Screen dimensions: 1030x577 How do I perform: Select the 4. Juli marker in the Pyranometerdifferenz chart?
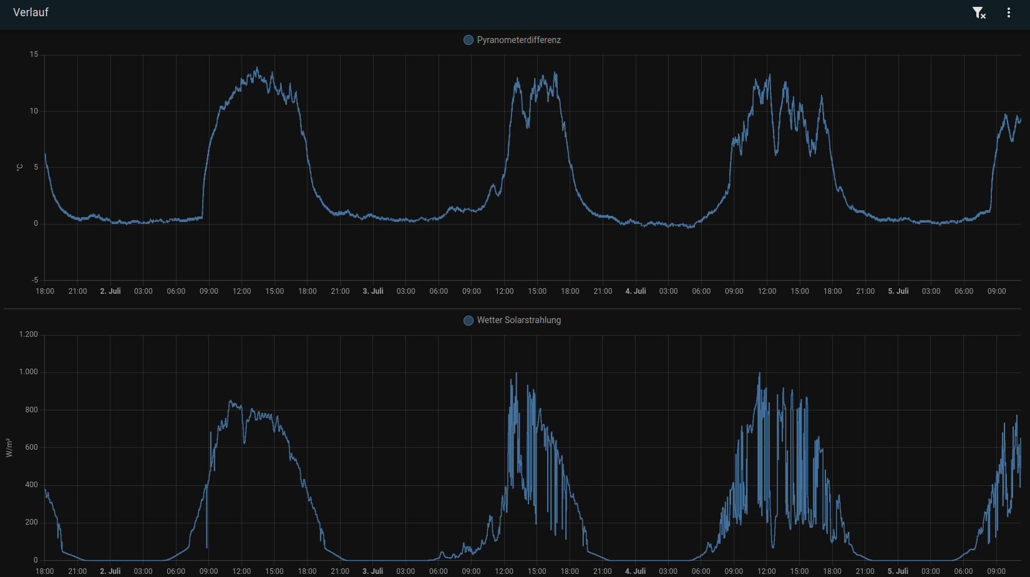coord(636,291)
